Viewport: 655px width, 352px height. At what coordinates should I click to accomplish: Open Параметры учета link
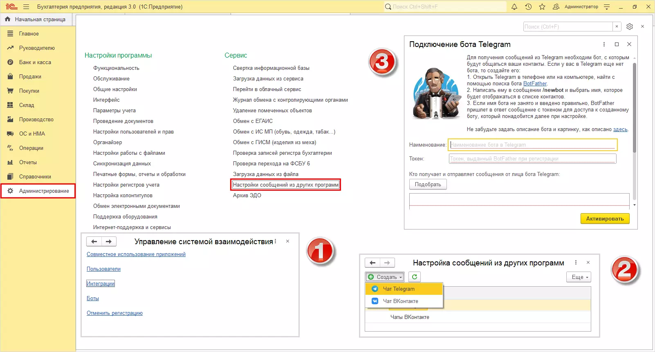[114, 111]
